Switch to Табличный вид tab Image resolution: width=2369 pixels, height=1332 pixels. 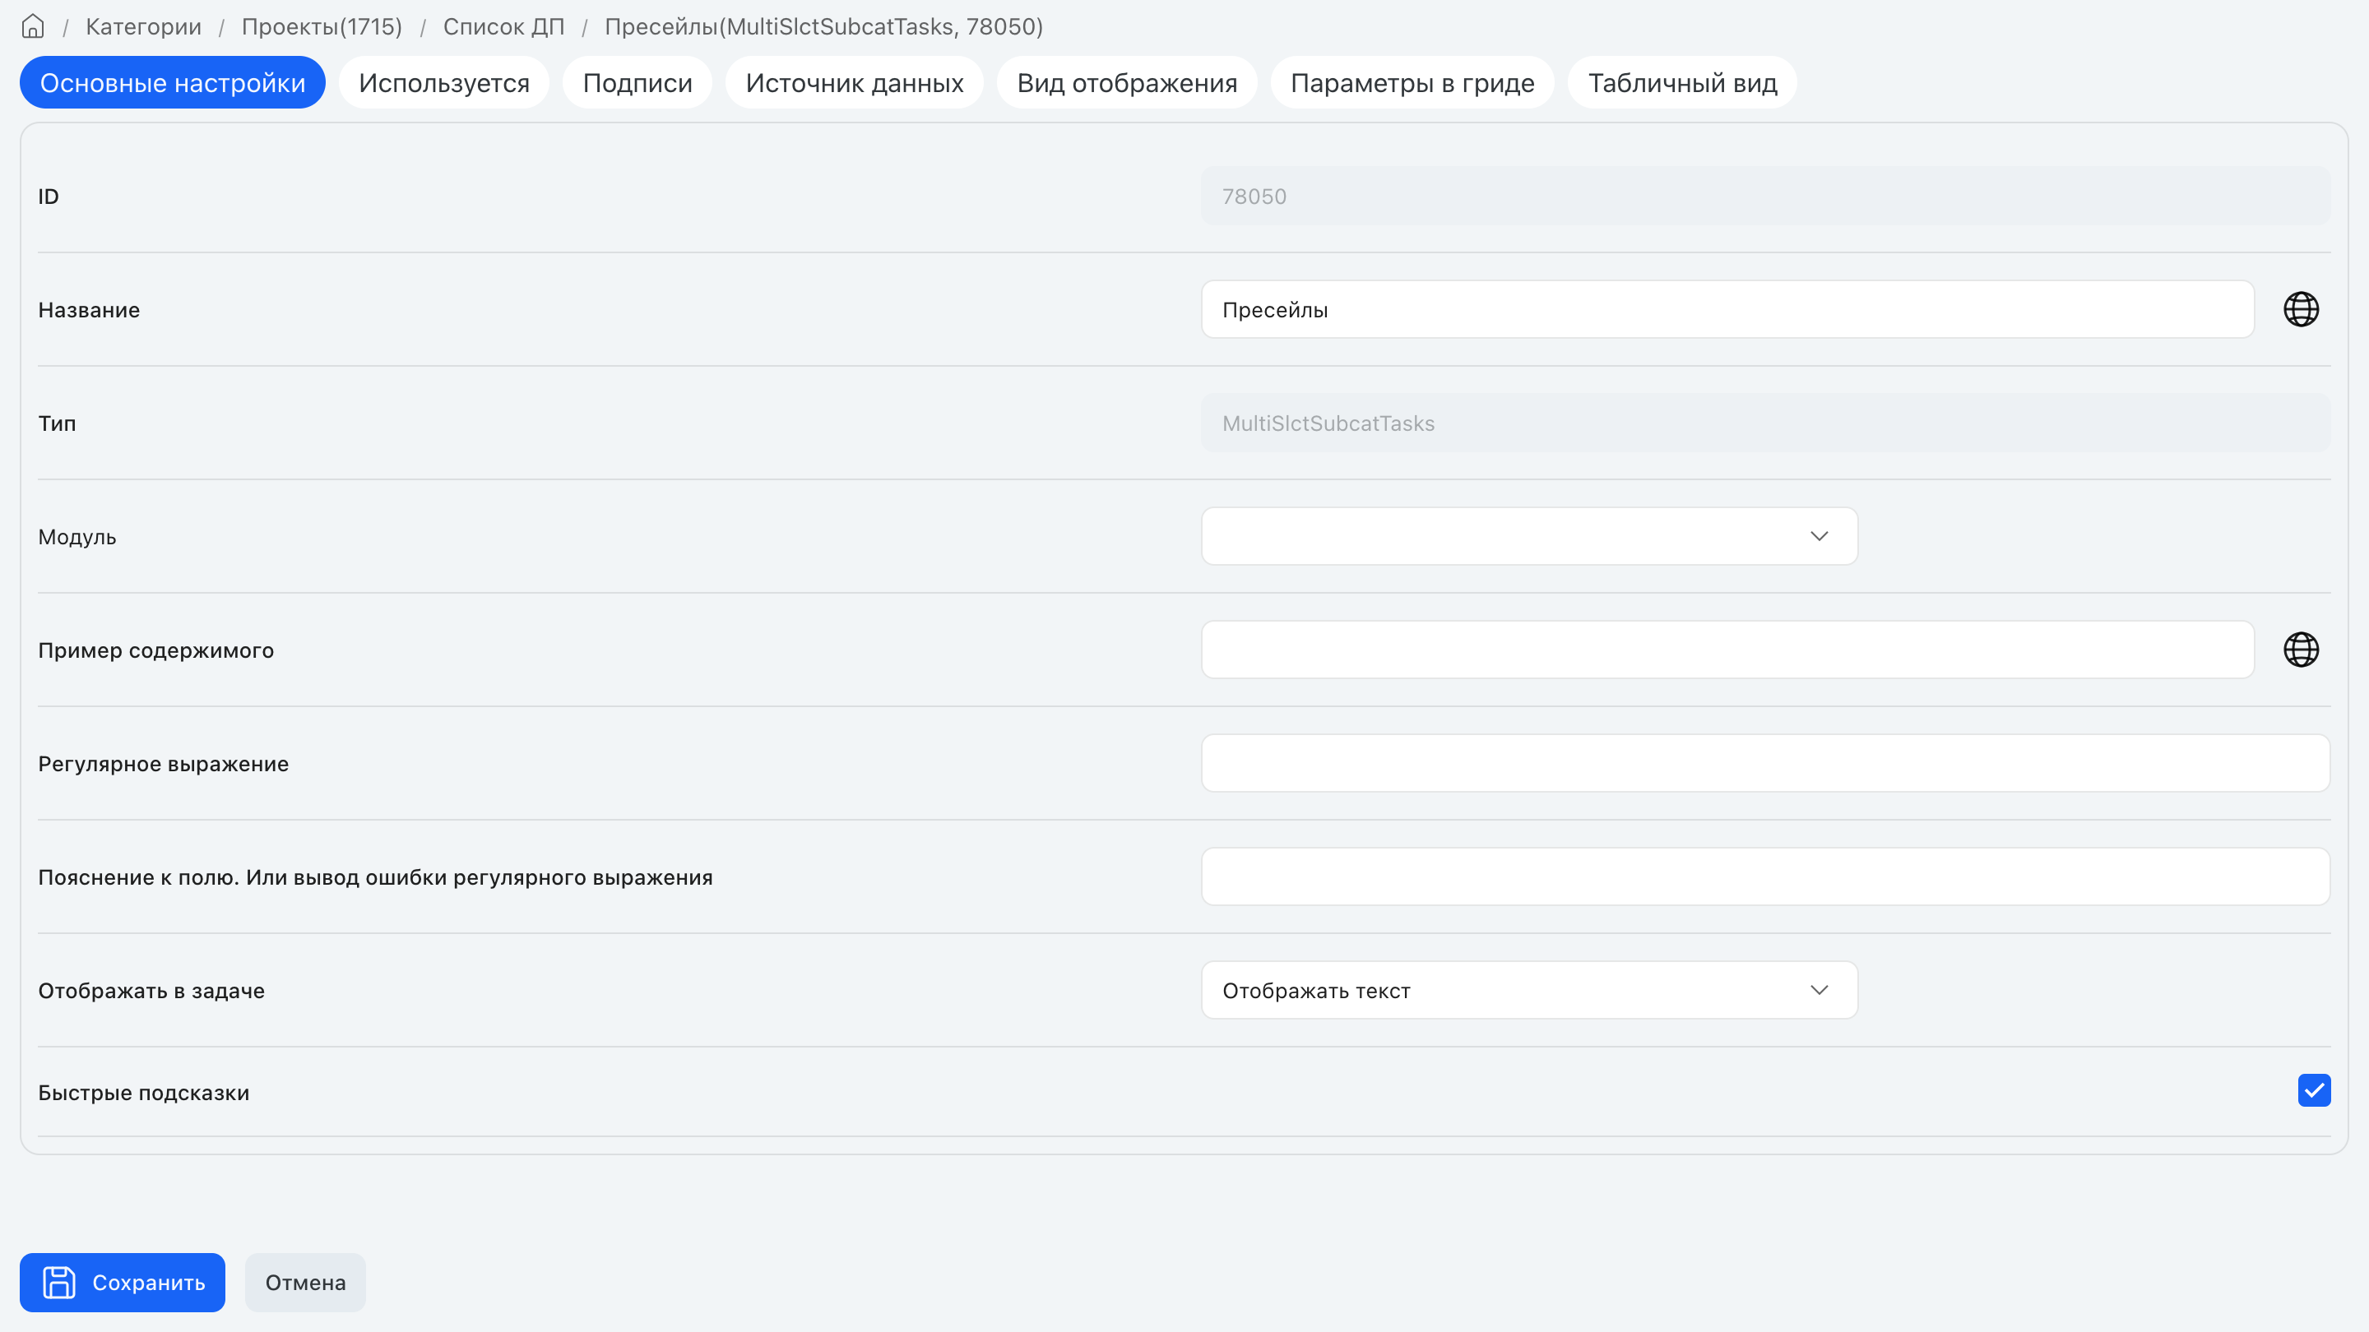click(x=1682, y=83)
